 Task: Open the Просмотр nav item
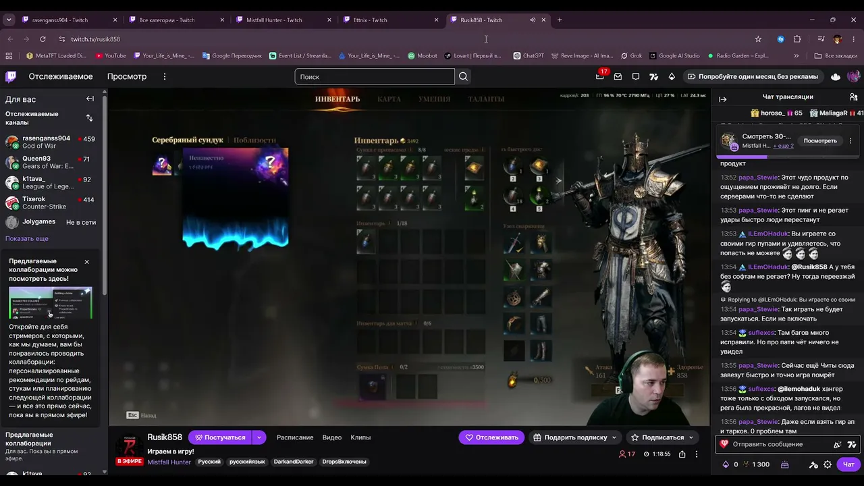(x=127, y=76)
